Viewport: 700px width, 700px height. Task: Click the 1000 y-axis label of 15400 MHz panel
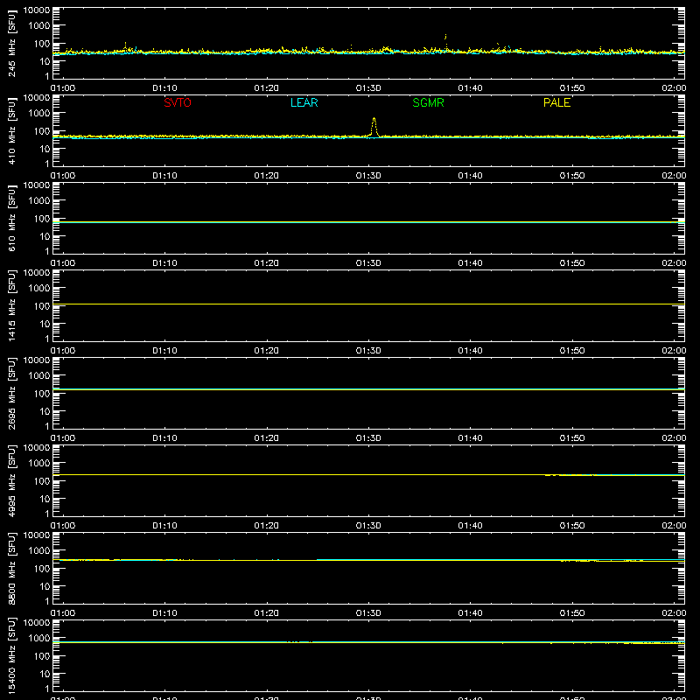(x=39, y=638)
